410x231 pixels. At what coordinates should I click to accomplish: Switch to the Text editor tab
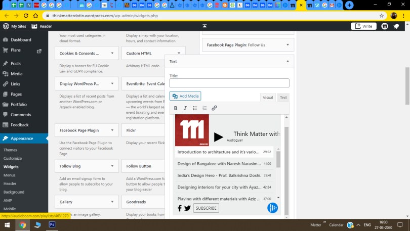pyautogui.click(x=283, y=98)
